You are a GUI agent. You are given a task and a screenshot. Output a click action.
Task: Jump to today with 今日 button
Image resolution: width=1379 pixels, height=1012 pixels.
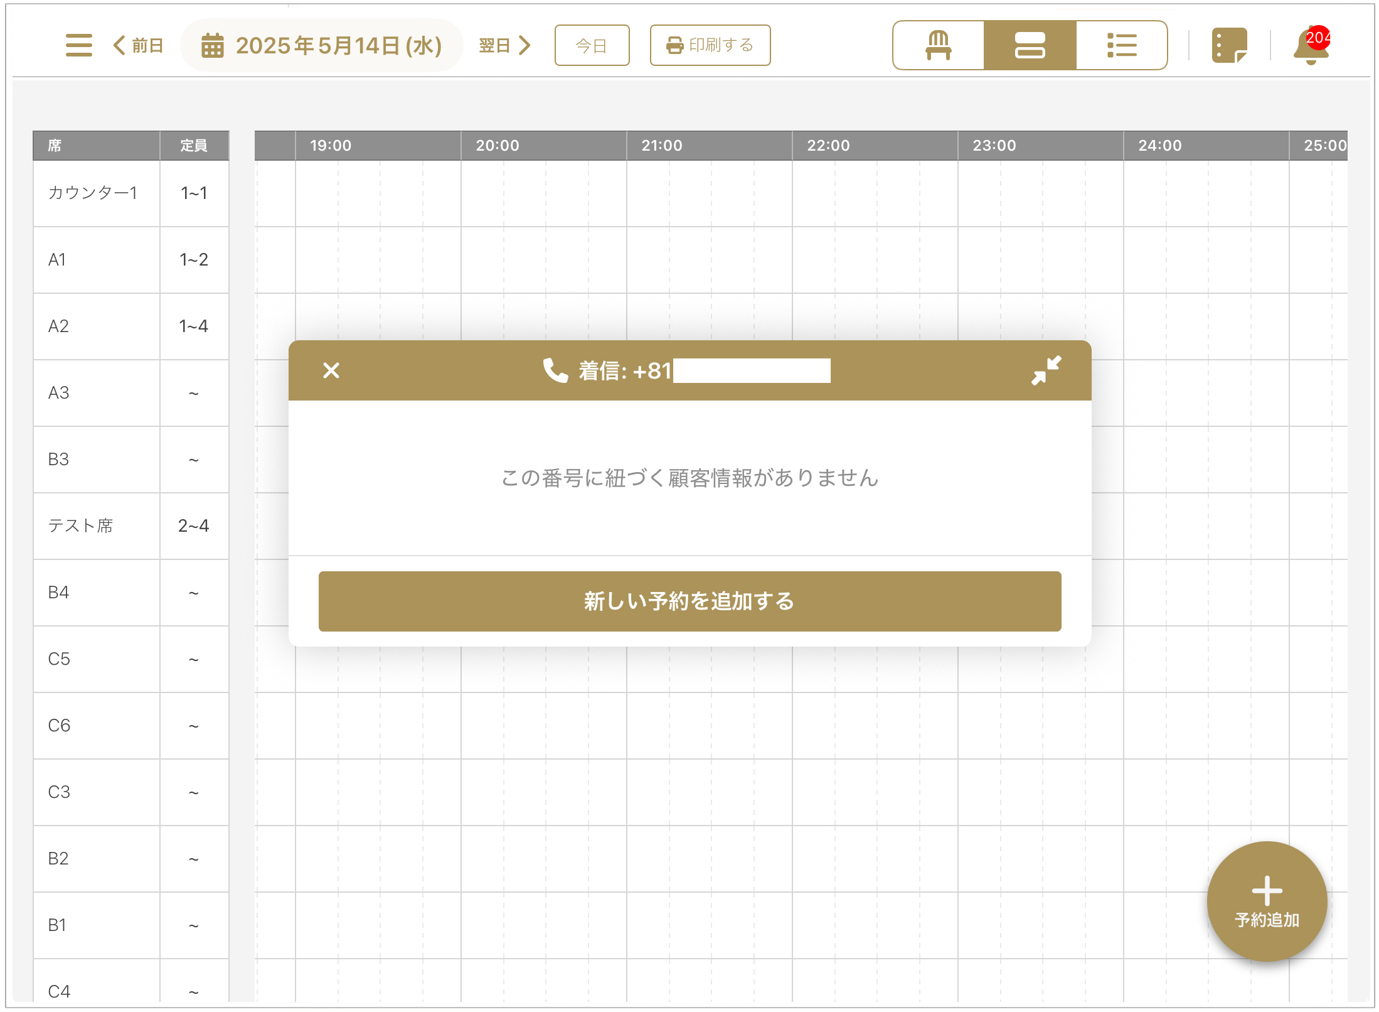(x=592, y=45)
